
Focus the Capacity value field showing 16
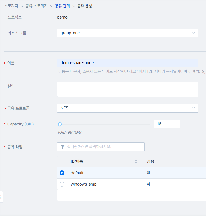166,124
